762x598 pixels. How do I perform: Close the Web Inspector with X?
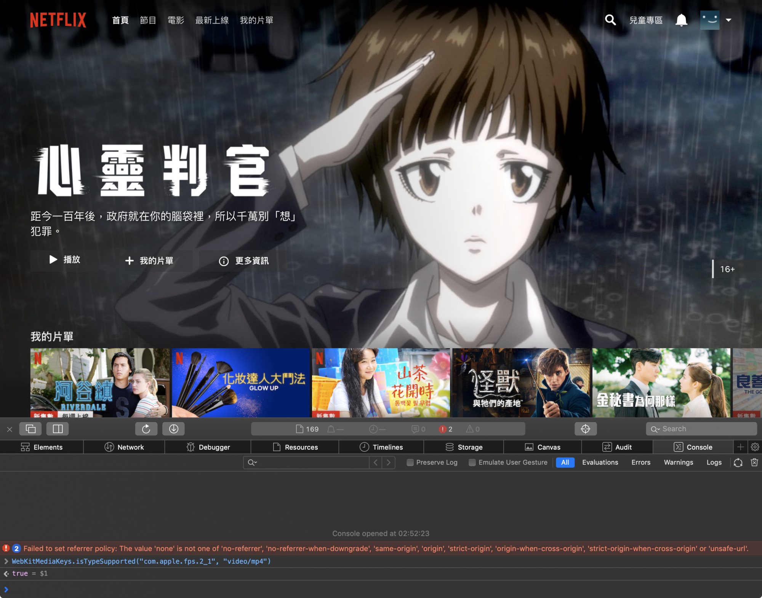tap(10, 429)
